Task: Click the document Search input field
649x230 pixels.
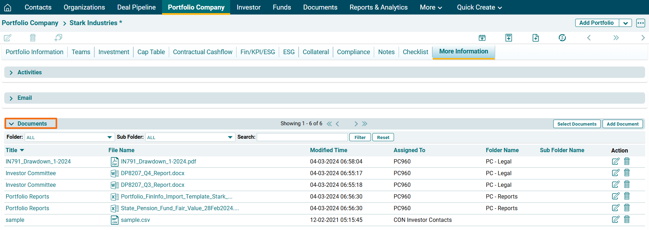Action: [x=302, y=137]
